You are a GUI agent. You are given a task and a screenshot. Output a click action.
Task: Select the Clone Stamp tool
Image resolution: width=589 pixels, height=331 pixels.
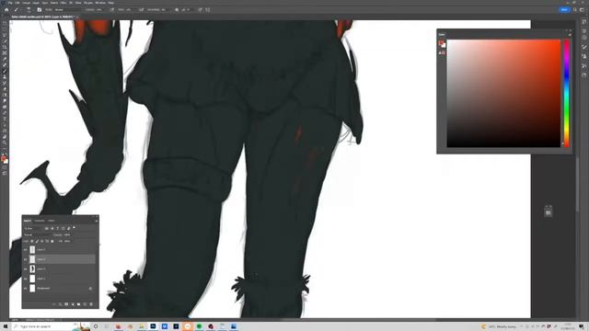5,77
